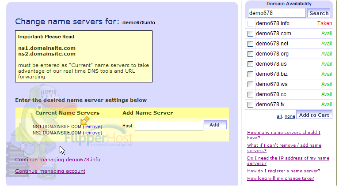Image resolution: width=343 pixels, height=186 pixels.
Task: Click ns1.domainsite.com in the Important notice
Action: 47,48
